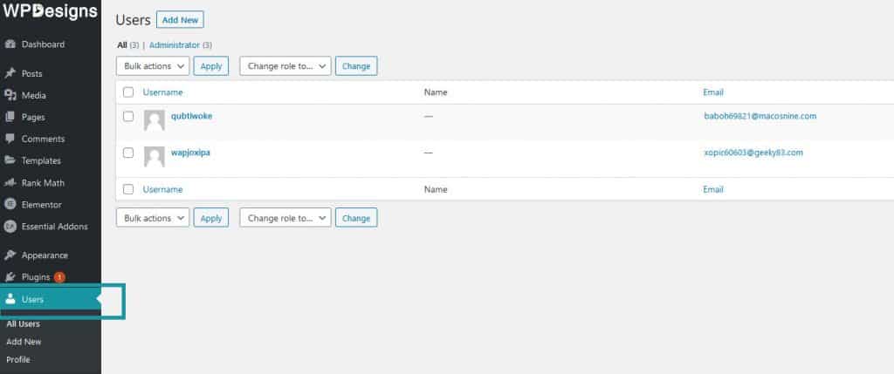Image resolution: width=894 pixels, height=374 pixels.
Task: Tick the checkbox for user wapjoxipa
Action: coord(128,153)
